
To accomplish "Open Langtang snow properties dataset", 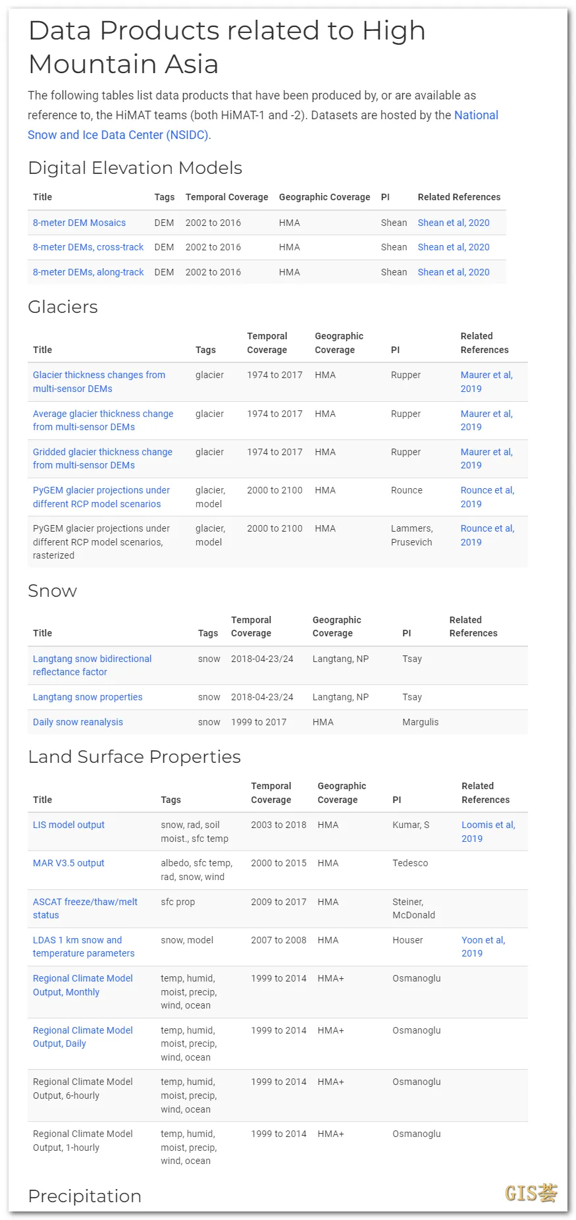I will [88, 697].
